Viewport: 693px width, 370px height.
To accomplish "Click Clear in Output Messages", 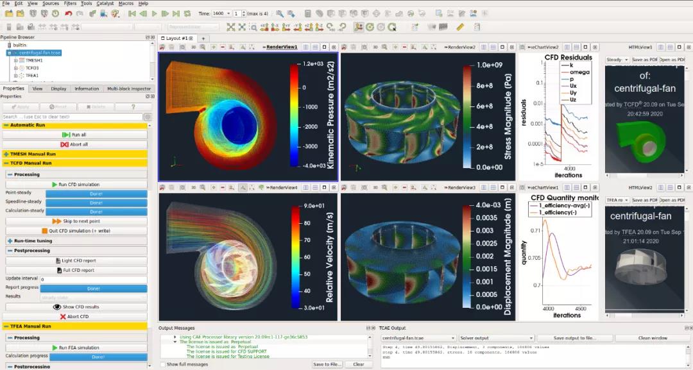I will (x=359, y=365).
